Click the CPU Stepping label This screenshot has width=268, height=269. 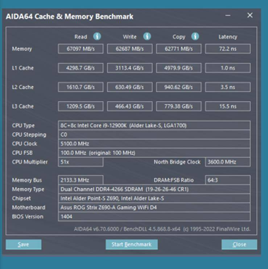(x=29, y=134)
